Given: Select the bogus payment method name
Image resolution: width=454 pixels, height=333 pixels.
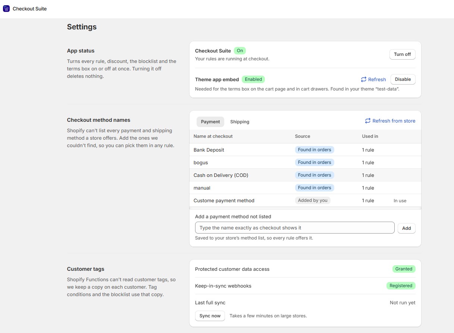Looking at the screenshot, I should tap(201, 162).
